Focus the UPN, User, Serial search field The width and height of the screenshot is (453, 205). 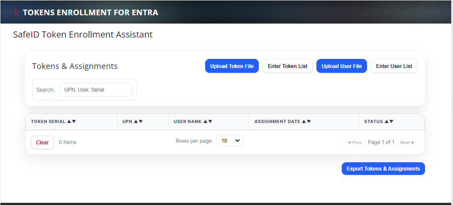(96, 90)
